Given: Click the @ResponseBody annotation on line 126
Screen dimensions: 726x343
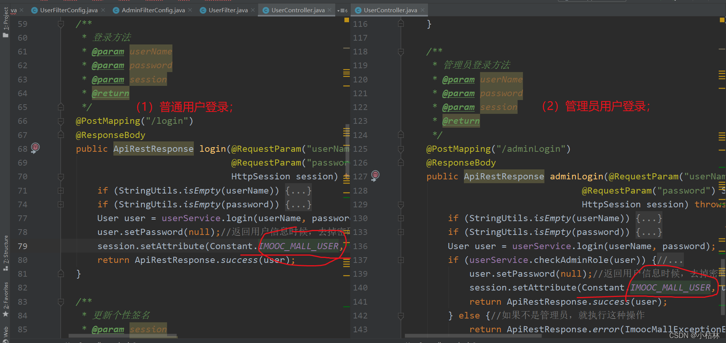Looking at the screenshot, I should (461, 162).
